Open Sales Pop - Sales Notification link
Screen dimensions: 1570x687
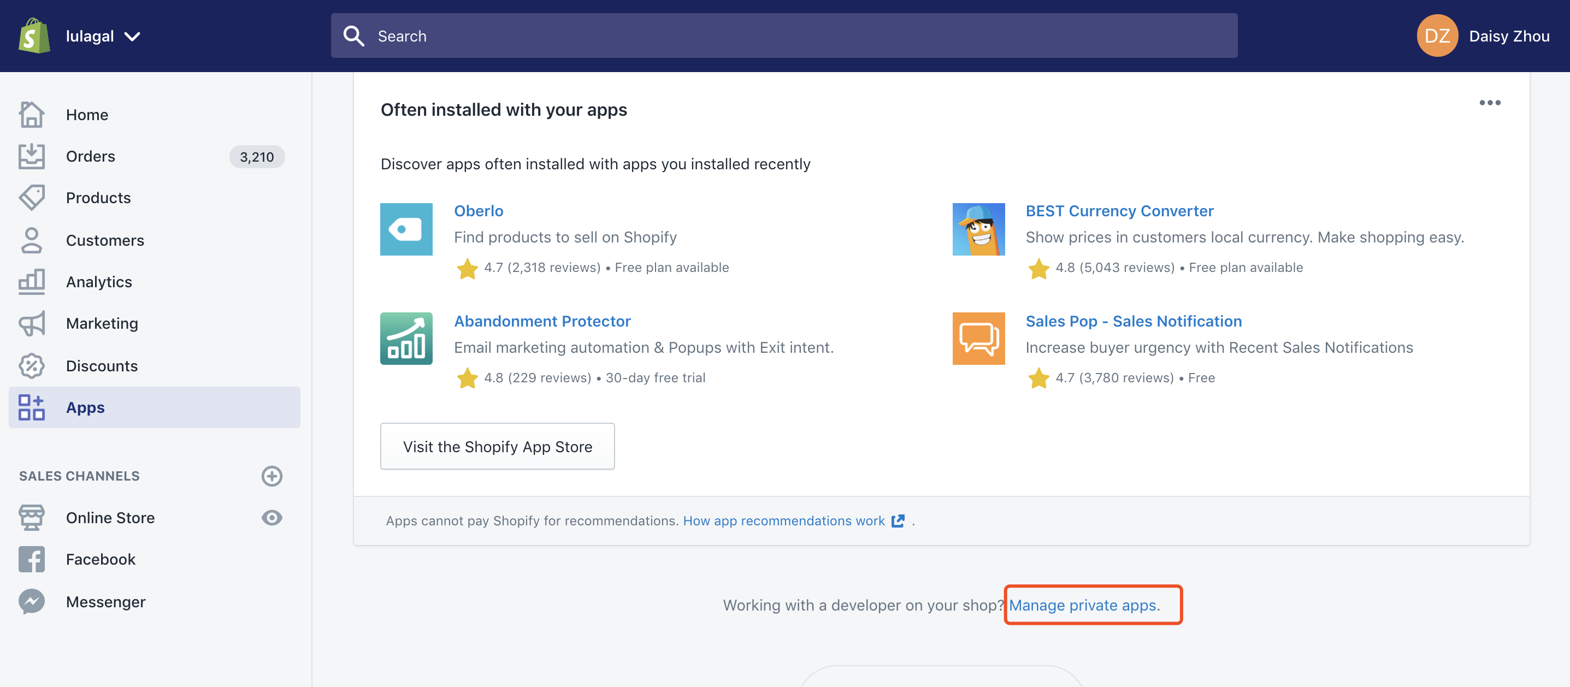(x=1134, y=321)
